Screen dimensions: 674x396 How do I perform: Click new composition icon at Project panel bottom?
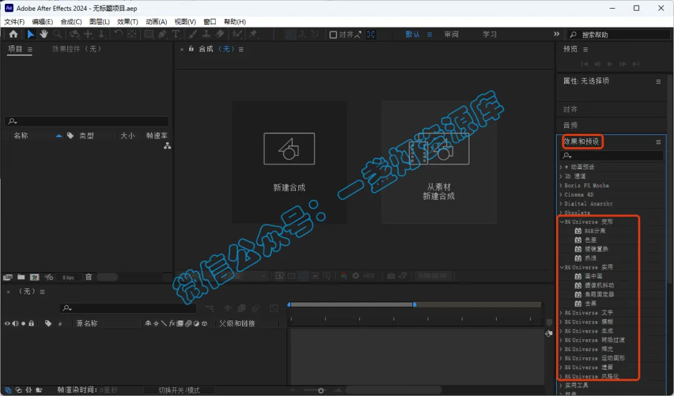tap(34, 277)
